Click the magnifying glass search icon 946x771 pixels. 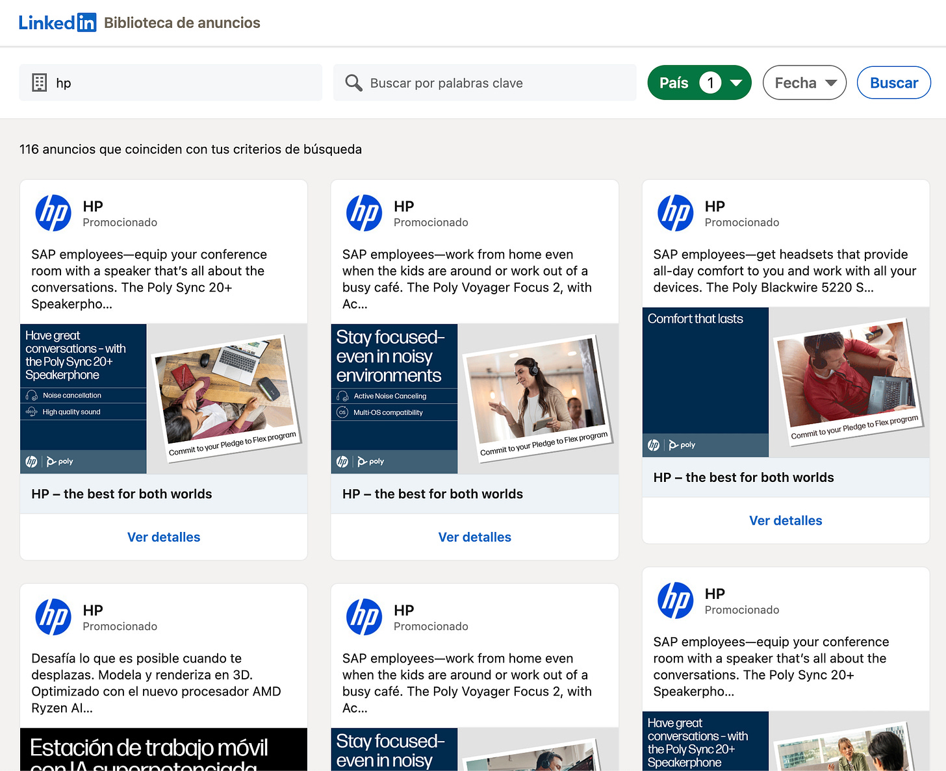pos(353,82)
